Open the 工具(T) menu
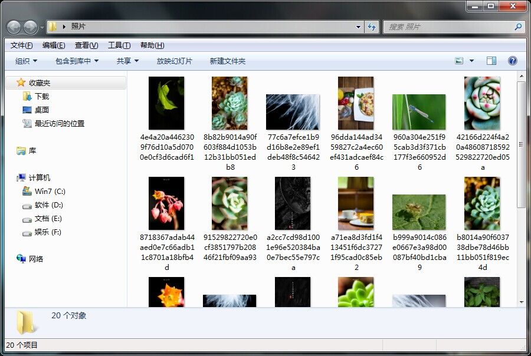The height and width of the screenshot is (356, 531). click(x=119, y=45)
